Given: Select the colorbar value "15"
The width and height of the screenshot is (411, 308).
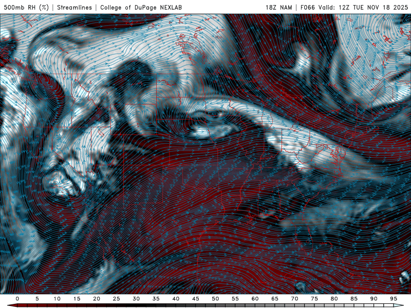Looking at the screenshot, I should coord(77,299).
